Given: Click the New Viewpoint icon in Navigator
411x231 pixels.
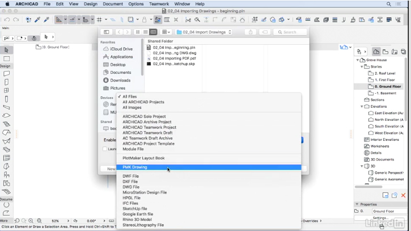Looking at the screenshot, I should pyautogui.click(x=395, y=195).
